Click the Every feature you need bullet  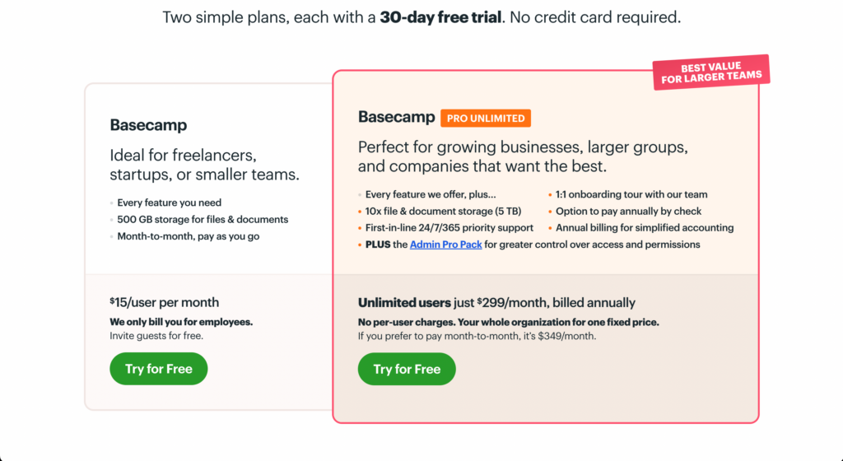pos(170,203)
